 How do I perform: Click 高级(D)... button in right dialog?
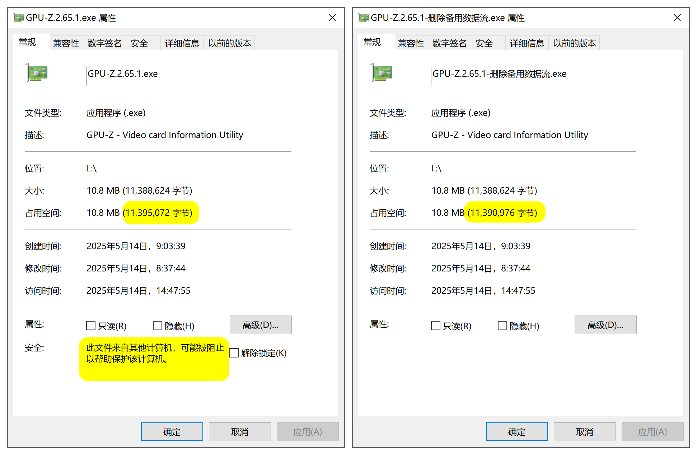click(605, 325)
